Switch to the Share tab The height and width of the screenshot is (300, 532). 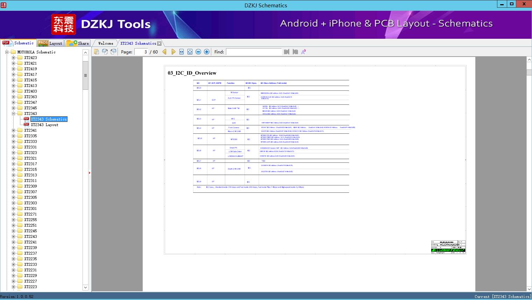(x=78, y=43)
